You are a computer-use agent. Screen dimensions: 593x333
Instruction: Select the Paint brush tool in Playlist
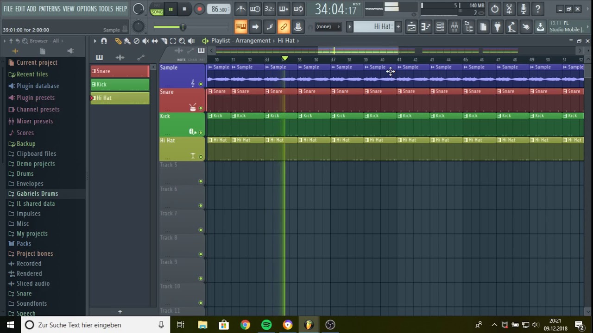(127, 41)
